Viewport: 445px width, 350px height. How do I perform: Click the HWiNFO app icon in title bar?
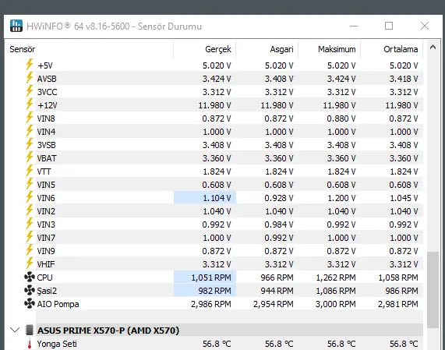pos(16,26)
